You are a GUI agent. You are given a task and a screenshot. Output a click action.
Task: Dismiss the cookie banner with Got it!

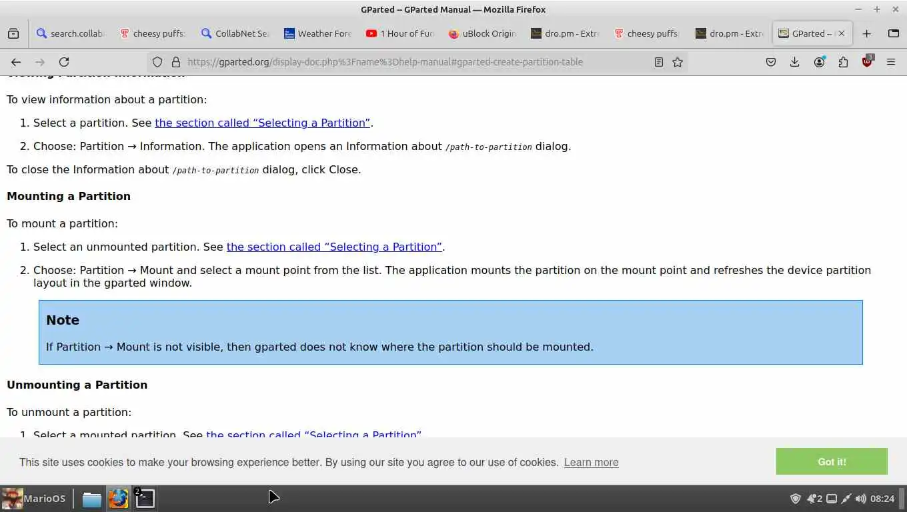point(832,461)
